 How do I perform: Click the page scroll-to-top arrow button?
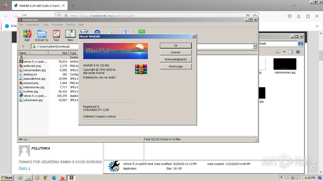click(x=313, y=167)
